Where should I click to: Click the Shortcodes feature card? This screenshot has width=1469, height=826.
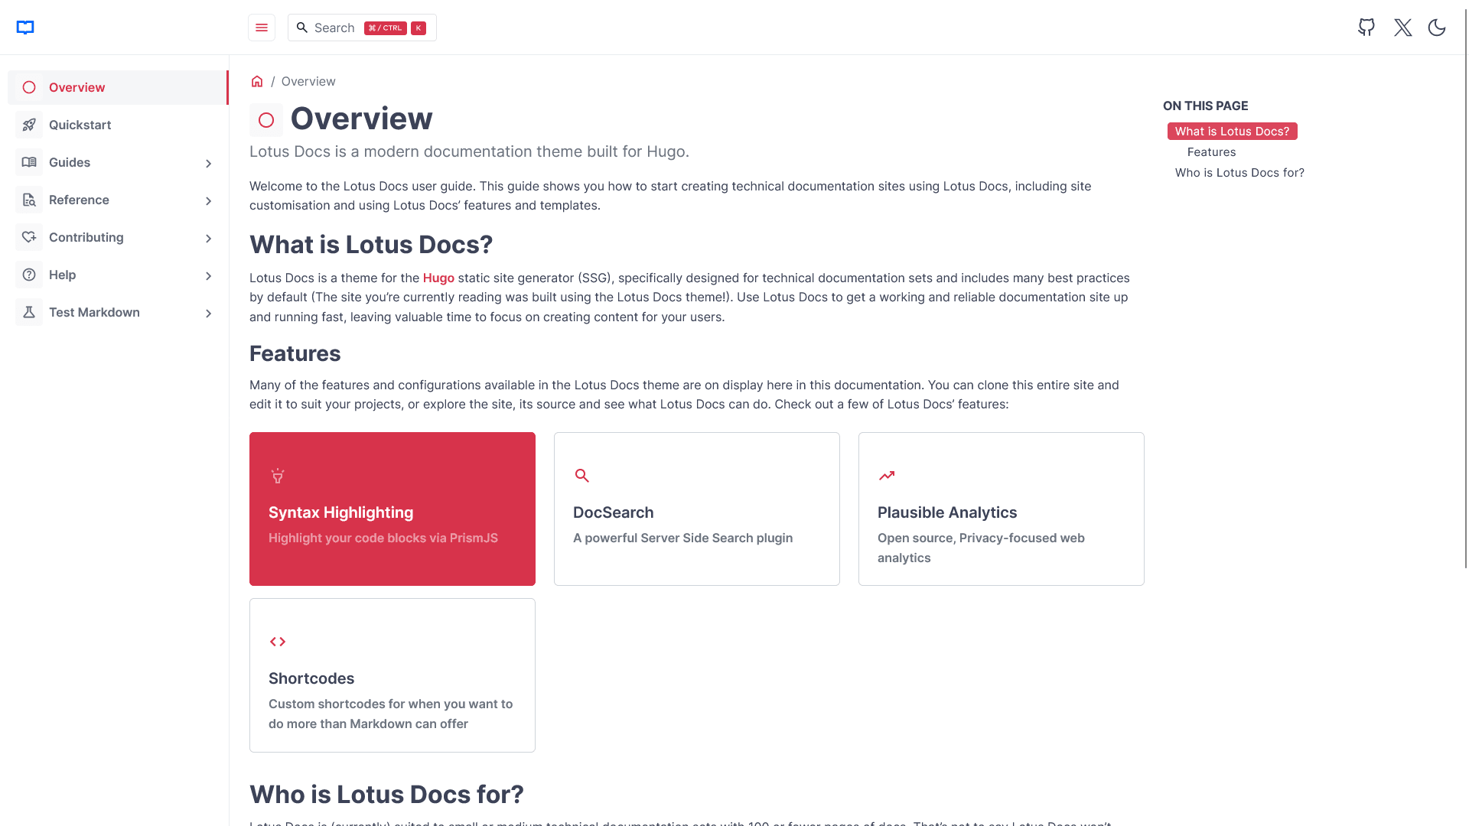click(x=392, y=674)
